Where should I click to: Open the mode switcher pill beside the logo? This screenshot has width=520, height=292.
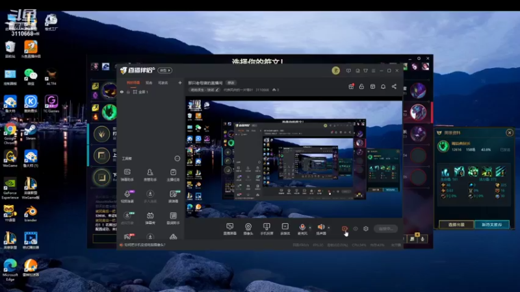pyautogui.click(x=165, y=71)
